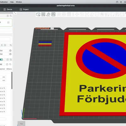
Task: Open the Project tab
Action: click(x=24, y=9)
